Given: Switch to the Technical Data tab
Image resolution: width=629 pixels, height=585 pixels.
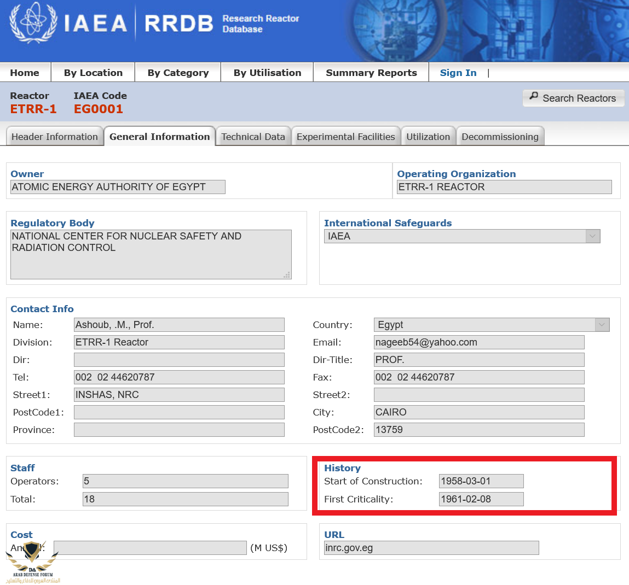Looking at the screenshot, I should point(253,137).
